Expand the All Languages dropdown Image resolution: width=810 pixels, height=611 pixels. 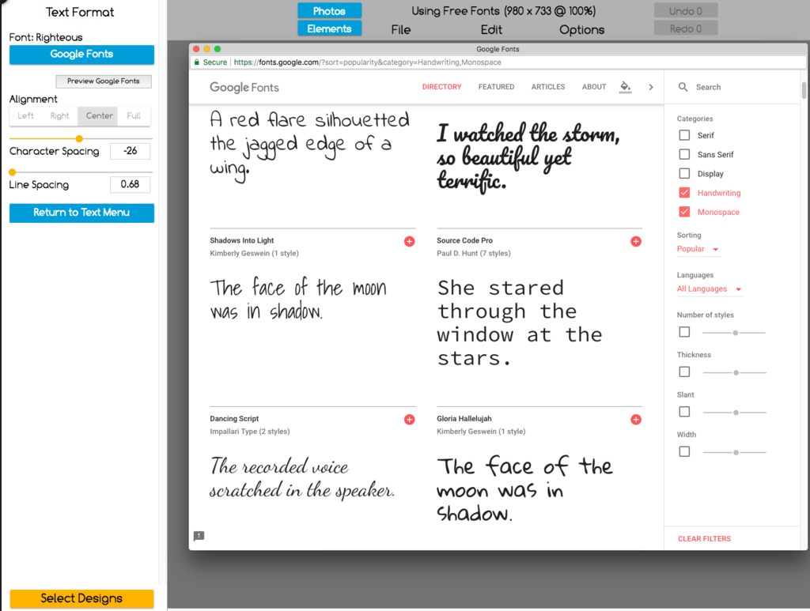click(x=710, y=289)
